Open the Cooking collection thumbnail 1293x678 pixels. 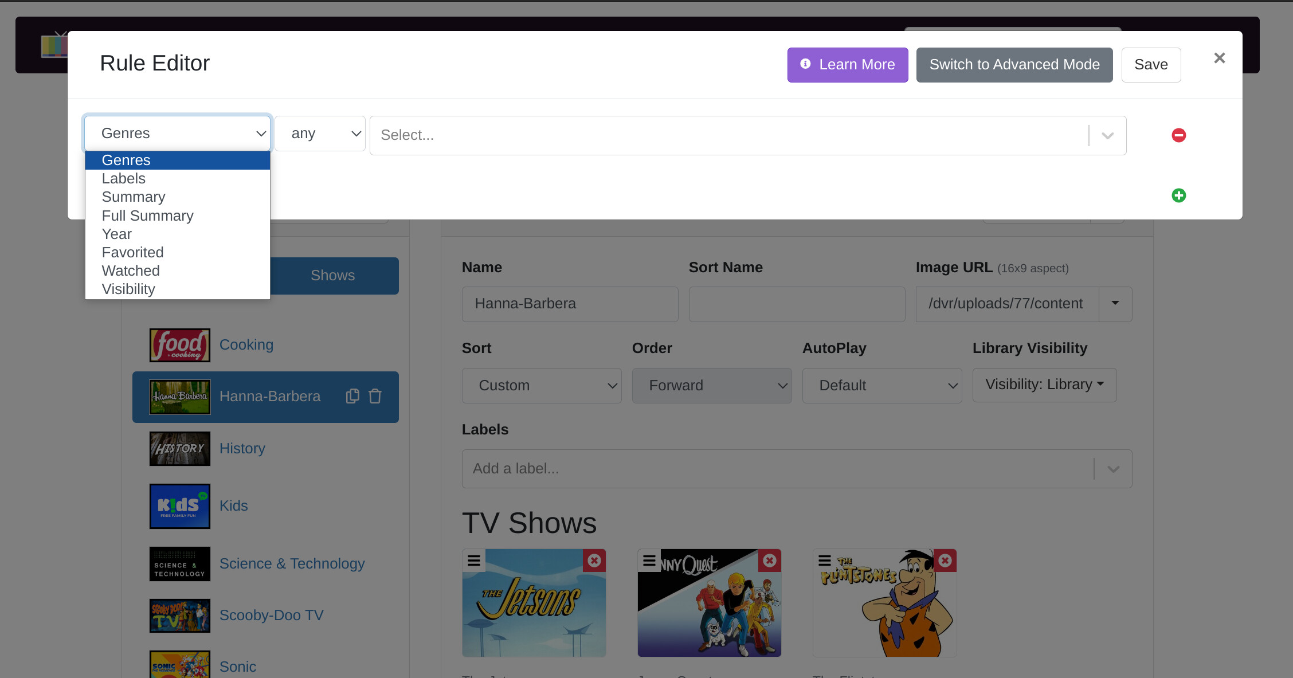click(179, 345)
